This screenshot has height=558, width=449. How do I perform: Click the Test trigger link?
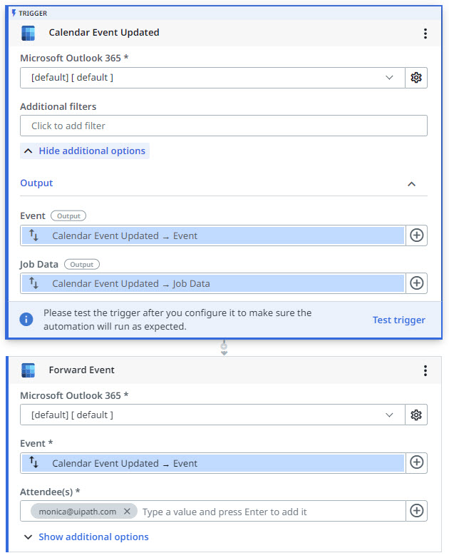click(398, 320)
